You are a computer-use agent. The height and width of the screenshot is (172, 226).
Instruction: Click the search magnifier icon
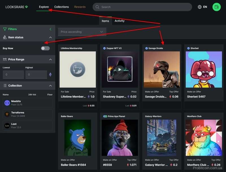click(x=97, y=7)
